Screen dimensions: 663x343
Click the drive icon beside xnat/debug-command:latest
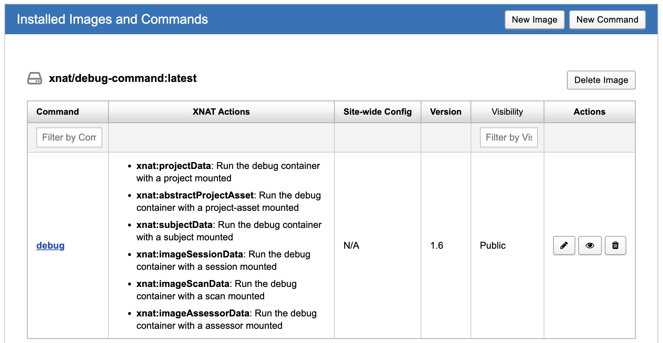(35, 78)
